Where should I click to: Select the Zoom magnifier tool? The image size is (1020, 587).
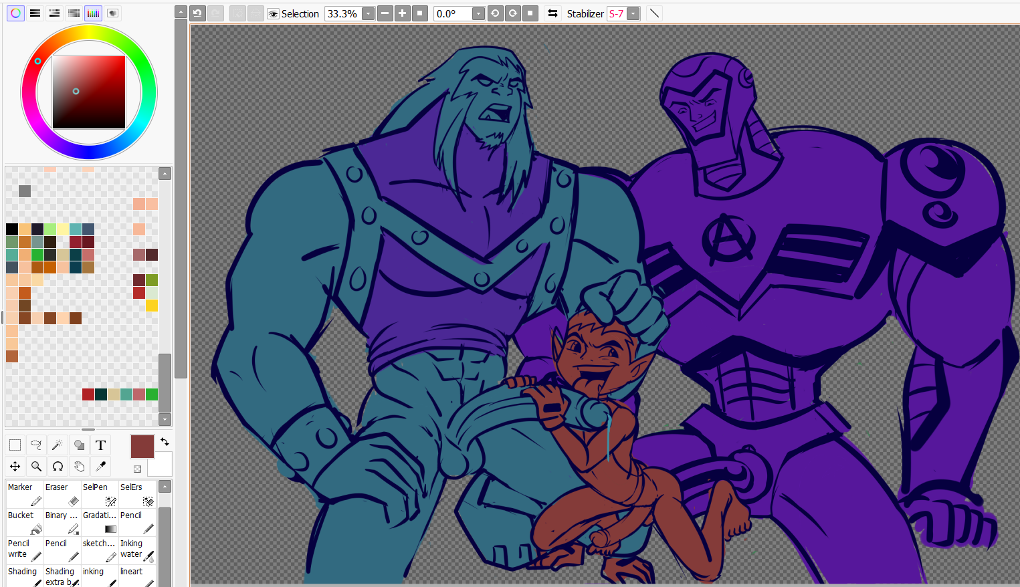(x=36, y=467)
